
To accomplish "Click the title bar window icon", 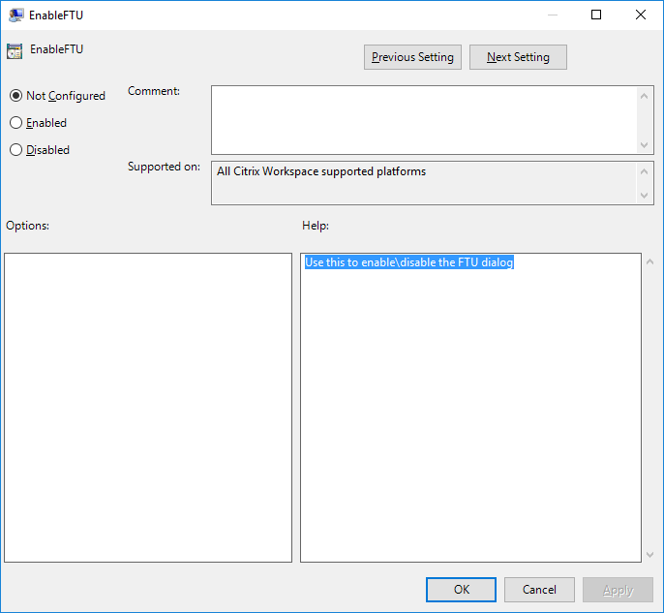I will click(15, 15).
